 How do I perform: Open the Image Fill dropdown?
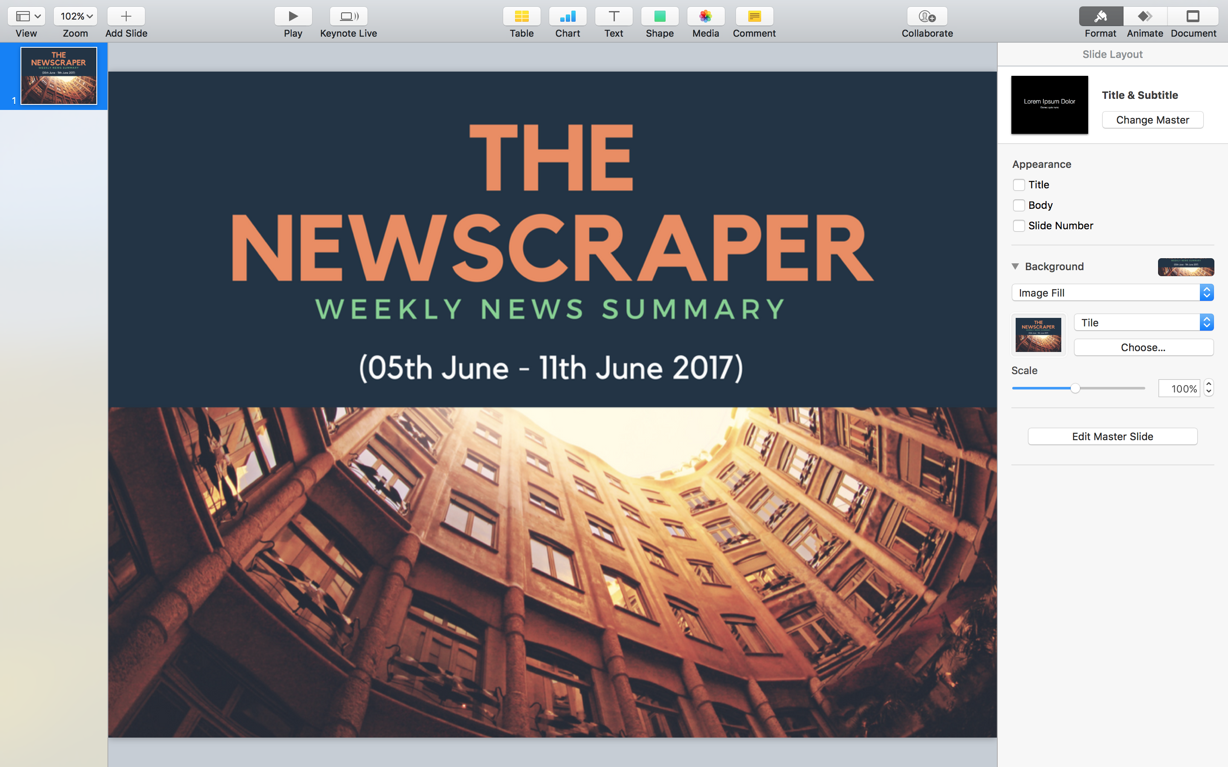(1110, 292)
